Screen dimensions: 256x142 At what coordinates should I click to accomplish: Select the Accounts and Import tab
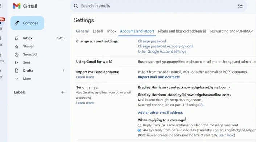[x=137, y=31]
